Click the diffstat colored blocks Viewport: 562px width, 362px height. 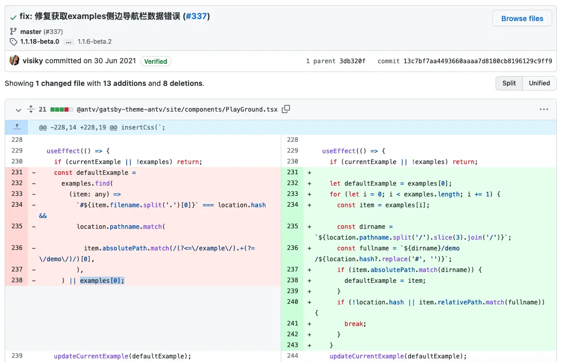point(62,110)
